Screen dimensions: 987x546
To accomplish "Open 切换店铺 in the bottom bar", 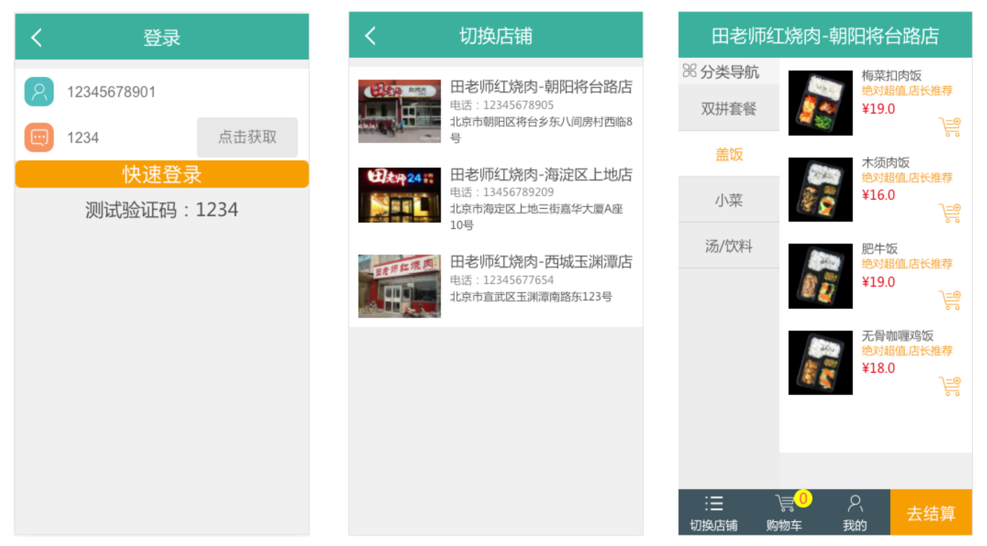I will (714, 513).
